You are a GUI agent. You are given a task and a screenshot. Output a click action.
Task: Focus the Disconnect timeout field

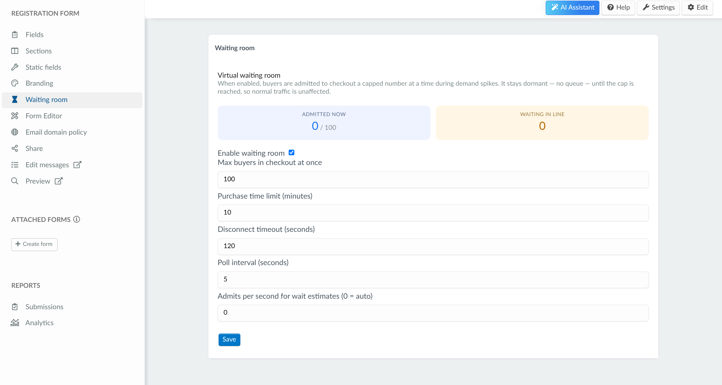point(433,246)
